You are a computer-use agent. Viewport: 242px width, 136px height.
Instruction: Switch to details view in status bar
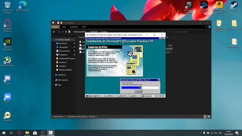click(x=205, y=117)
